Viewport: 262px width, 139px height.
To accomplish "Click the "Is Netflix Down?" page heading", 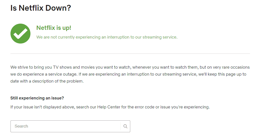I will (x=41, y=8).
